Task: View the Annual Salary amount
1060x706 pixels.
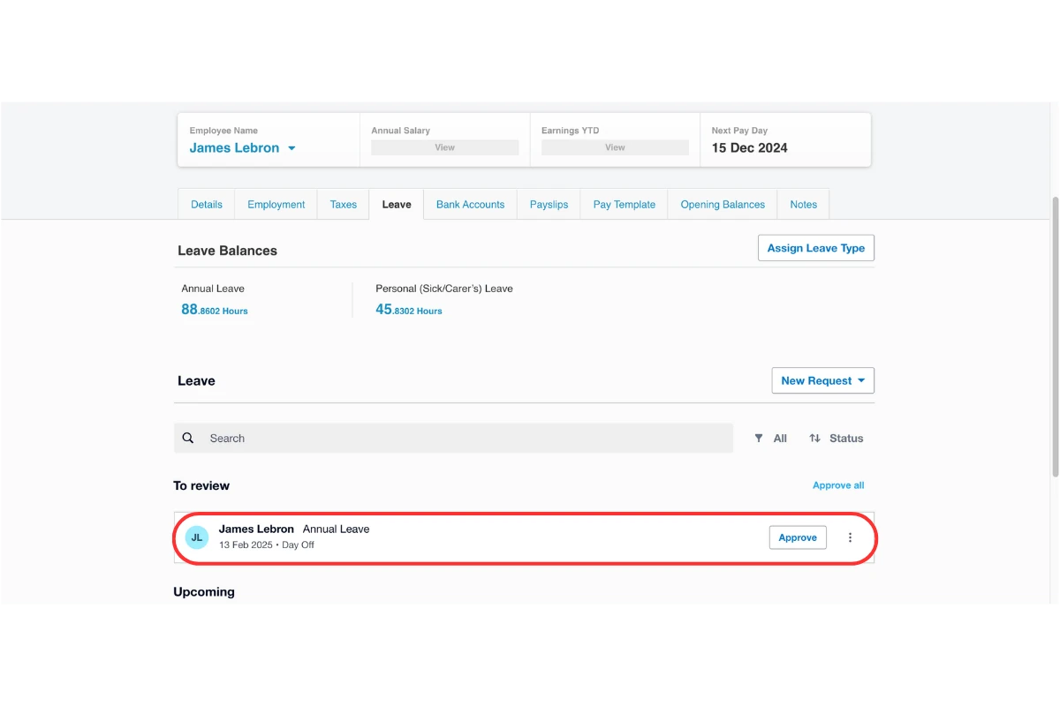Action: 445,147
